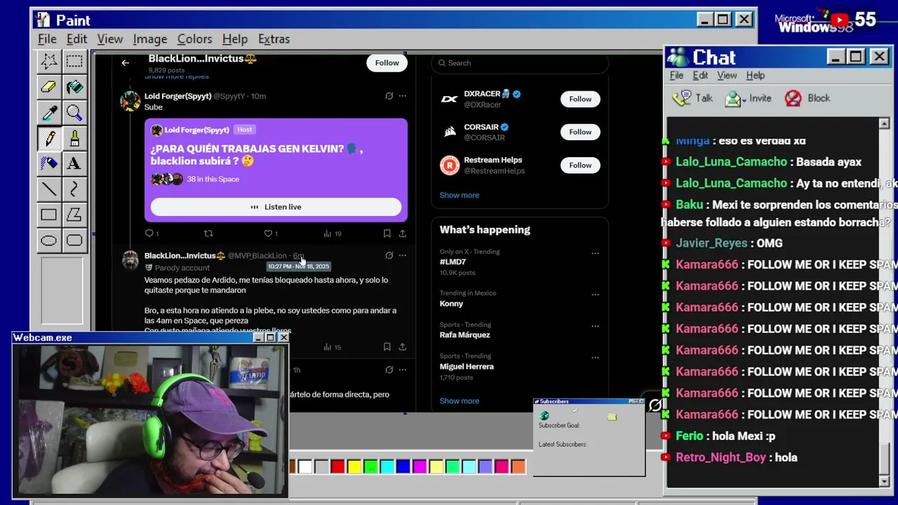Like Loid Forger's tweet with the heart icon

pyautogui.click(x=268, y=234)
